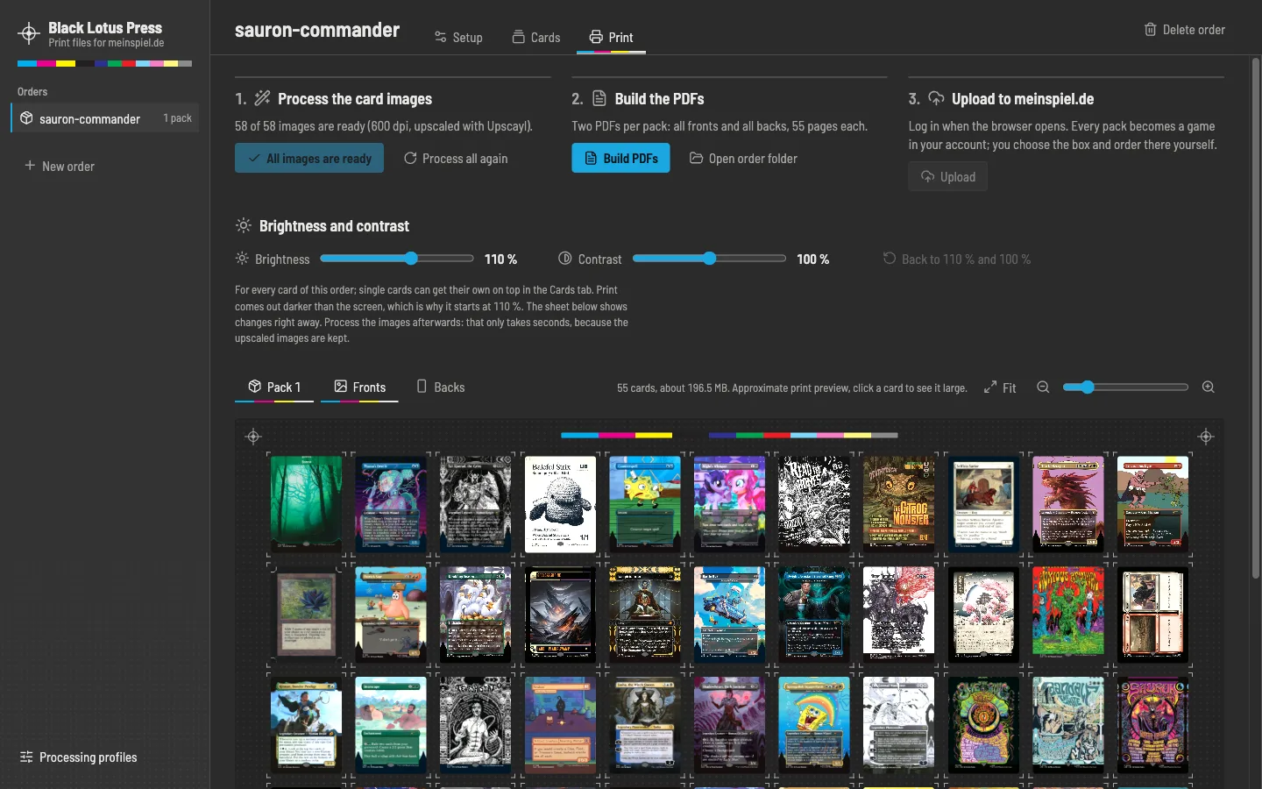Open the Black Lotus flower card thumbnail
The width and height of the screenshot is (1262, 789).
(306, 614)
